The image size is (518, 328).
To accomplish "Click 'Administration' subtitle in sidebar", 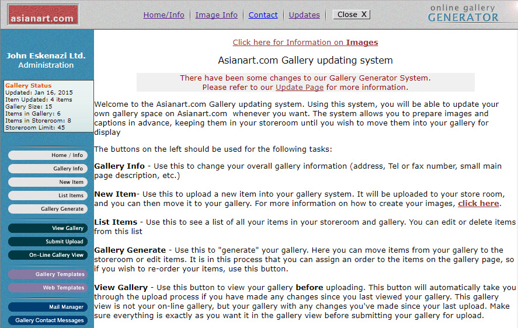I will coord(46,65).
